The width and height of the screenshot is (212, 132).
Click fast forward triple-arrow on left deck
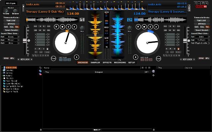point(49,26)
